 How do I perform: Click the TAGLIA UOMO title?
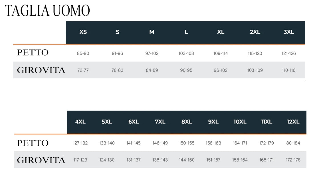coord(47,11)
